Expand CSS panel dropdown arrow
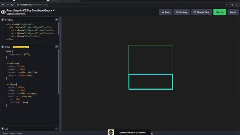The image size is (240, 135). pyautogui.click(x=57, y=46)
